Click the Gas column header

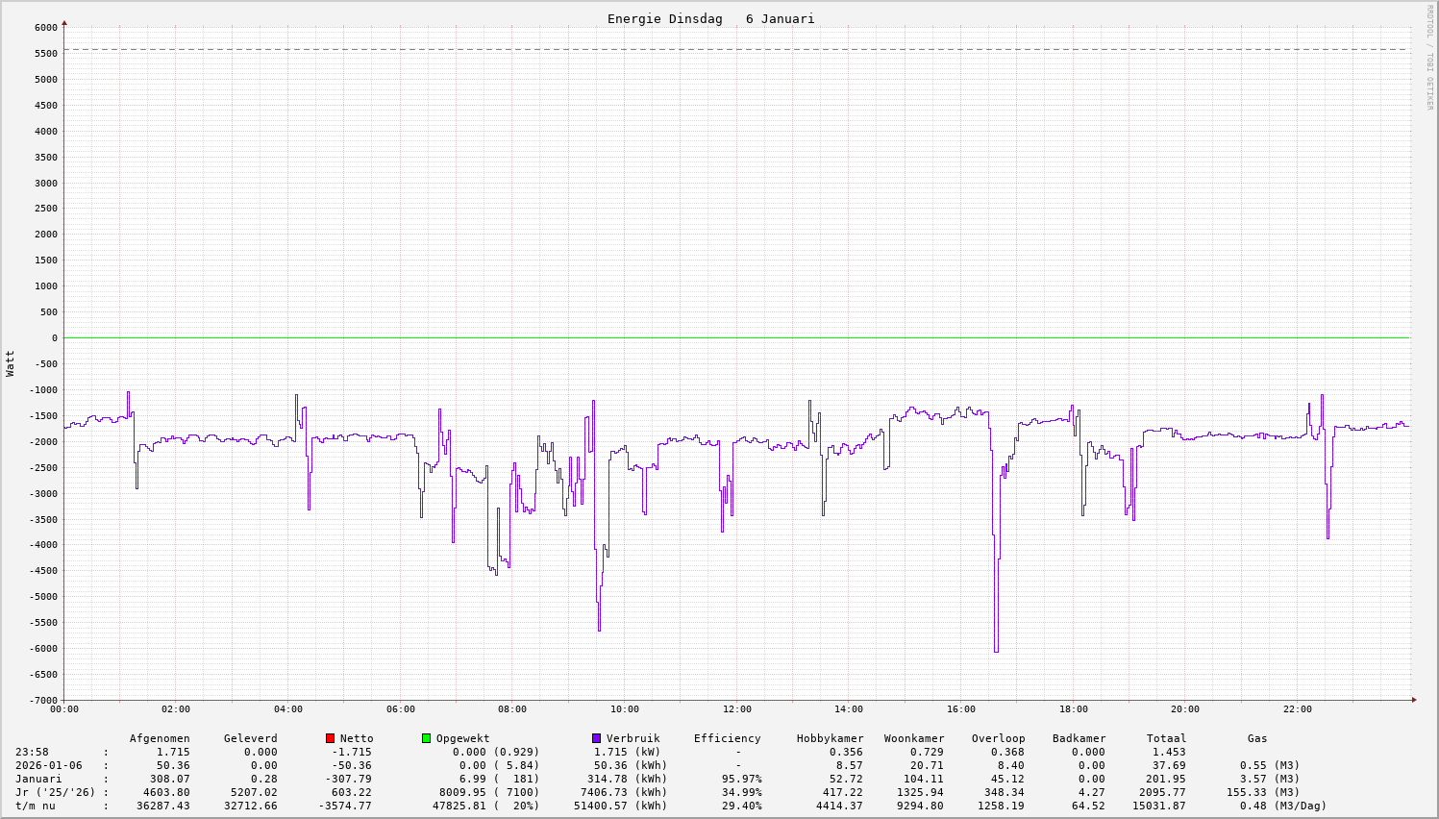coord(1257,738)
